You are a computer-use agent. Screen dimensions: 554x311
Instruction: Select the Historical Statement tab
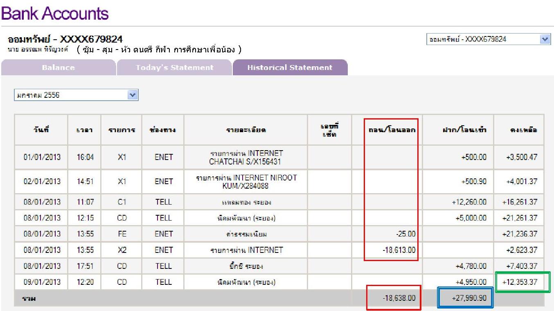coord(290,68)
